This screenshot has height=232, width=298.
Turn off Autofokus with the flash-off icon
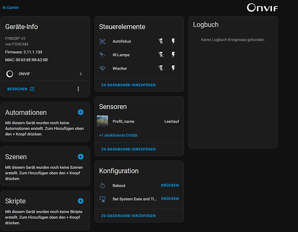[161, 41]
